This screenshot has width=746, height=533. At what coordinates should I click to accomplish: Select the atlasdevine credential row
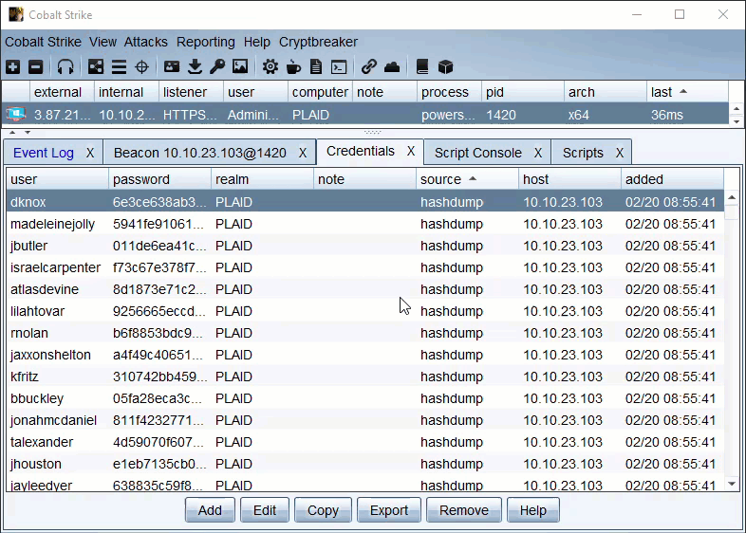coord(364,289)
